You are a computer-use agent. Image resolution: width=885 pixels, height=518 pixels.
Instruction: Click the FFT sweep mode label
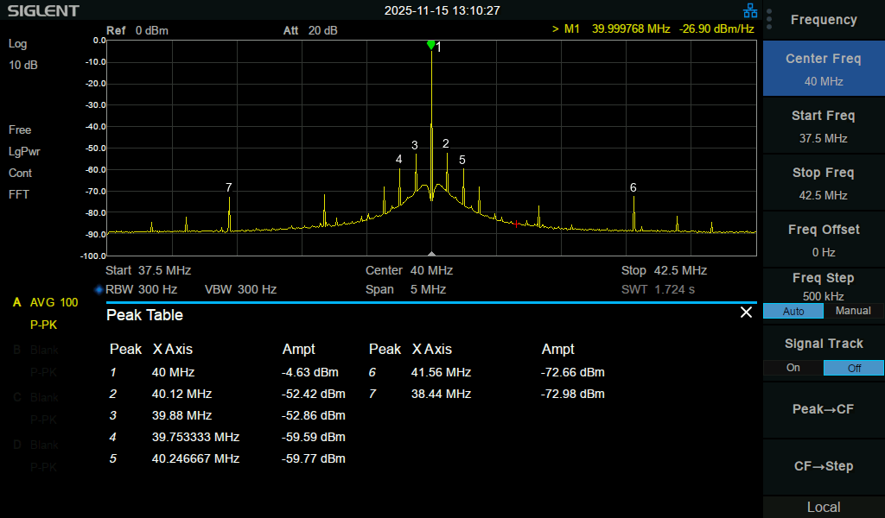pyautogui.click(x=19, y=194)
